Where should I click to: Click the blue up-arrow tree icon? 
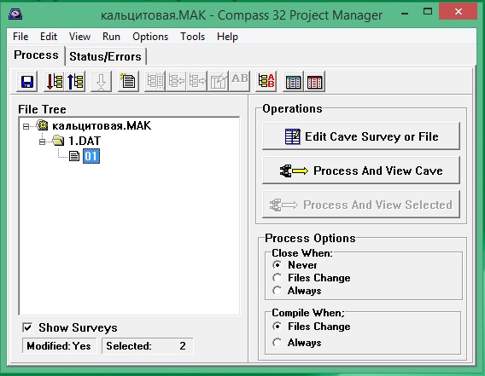point(75,82)
